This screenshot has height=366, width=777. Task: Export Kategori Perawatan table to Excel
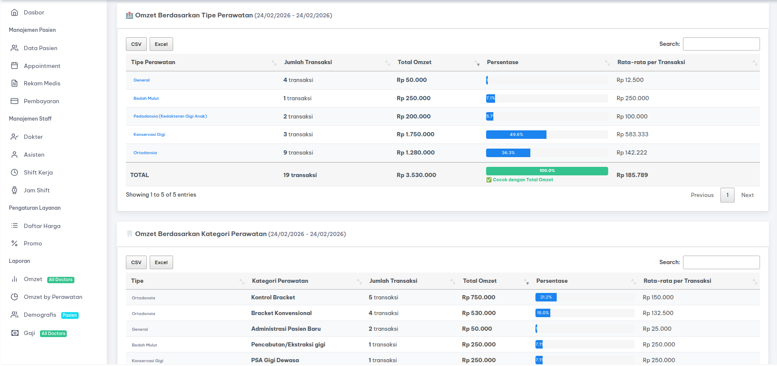point(161,262)
